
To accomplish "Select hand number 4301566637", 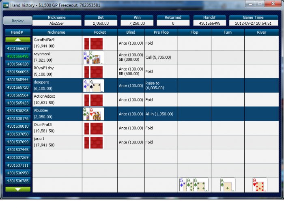I will [x=18, y=49].
